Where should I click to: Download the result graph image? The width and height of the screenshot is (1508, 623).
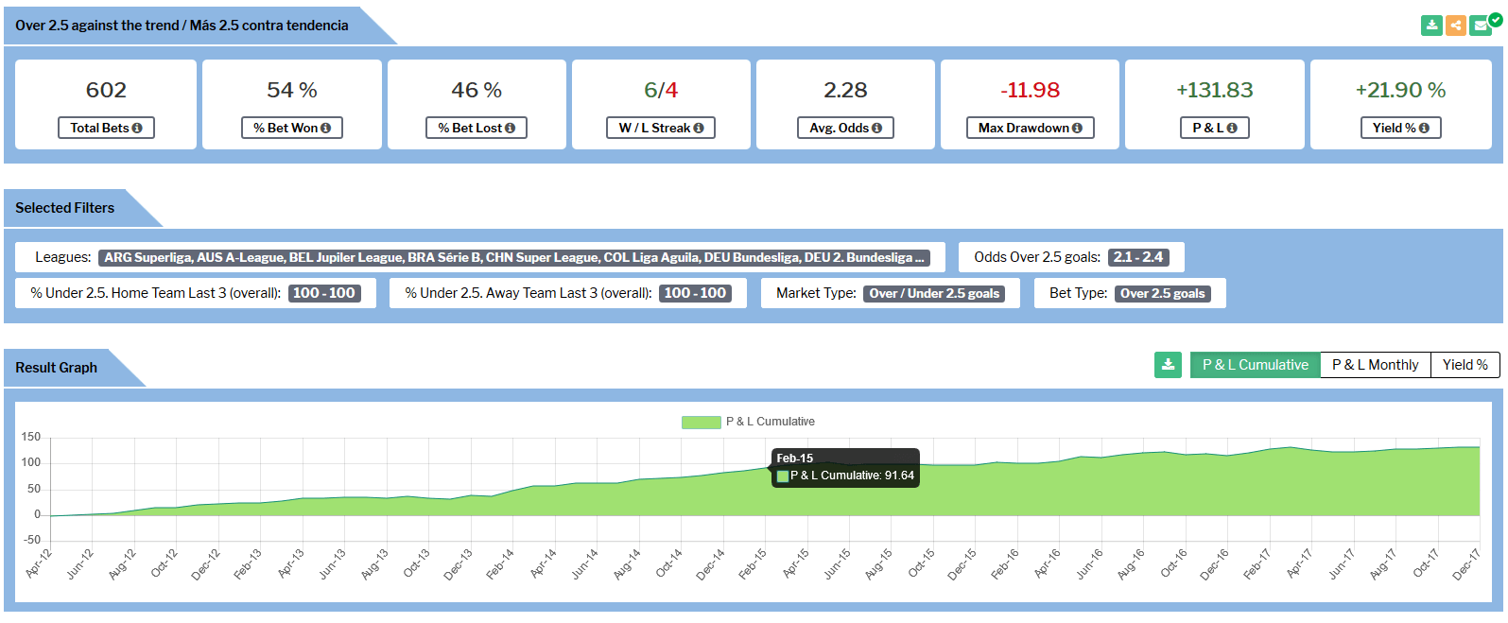coord(1168,365)
